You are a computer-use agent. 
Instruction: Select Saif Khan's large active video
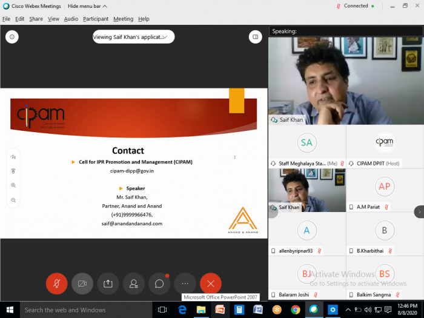pyautogui.click(x=346, y=81)
